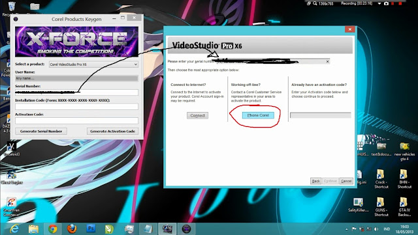The height and width of the screenshot is (235, 418).
Task: Open the SalityKiller desktop icon
Action: click(x=359, y=204)
